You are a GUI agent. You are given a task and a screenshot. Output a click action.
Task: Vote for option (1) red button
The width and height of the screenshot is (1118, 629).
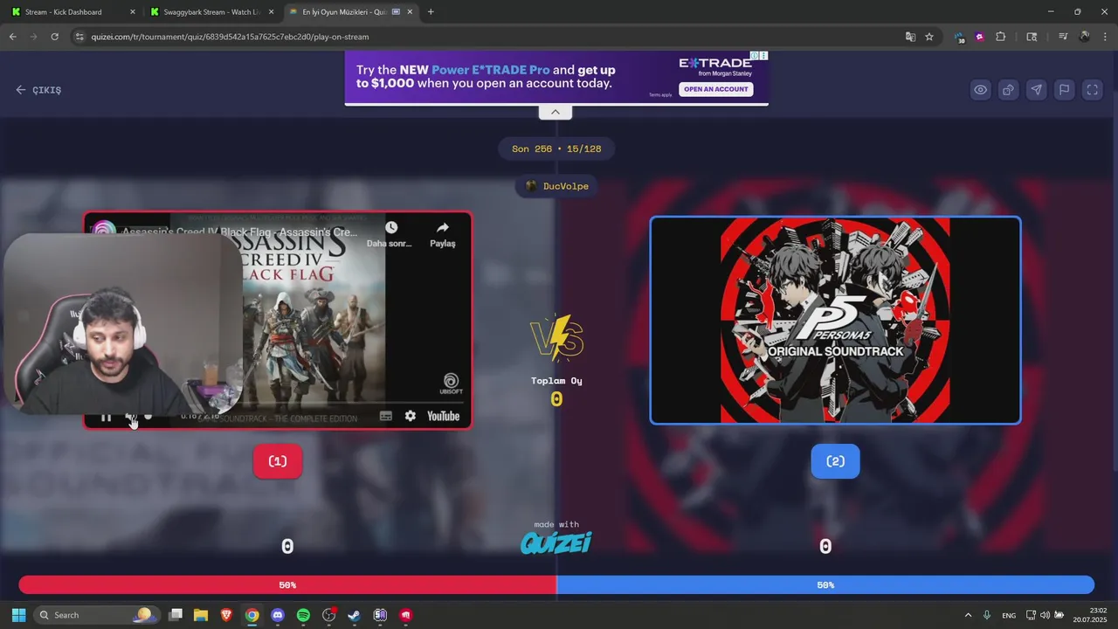pos(278,461)
